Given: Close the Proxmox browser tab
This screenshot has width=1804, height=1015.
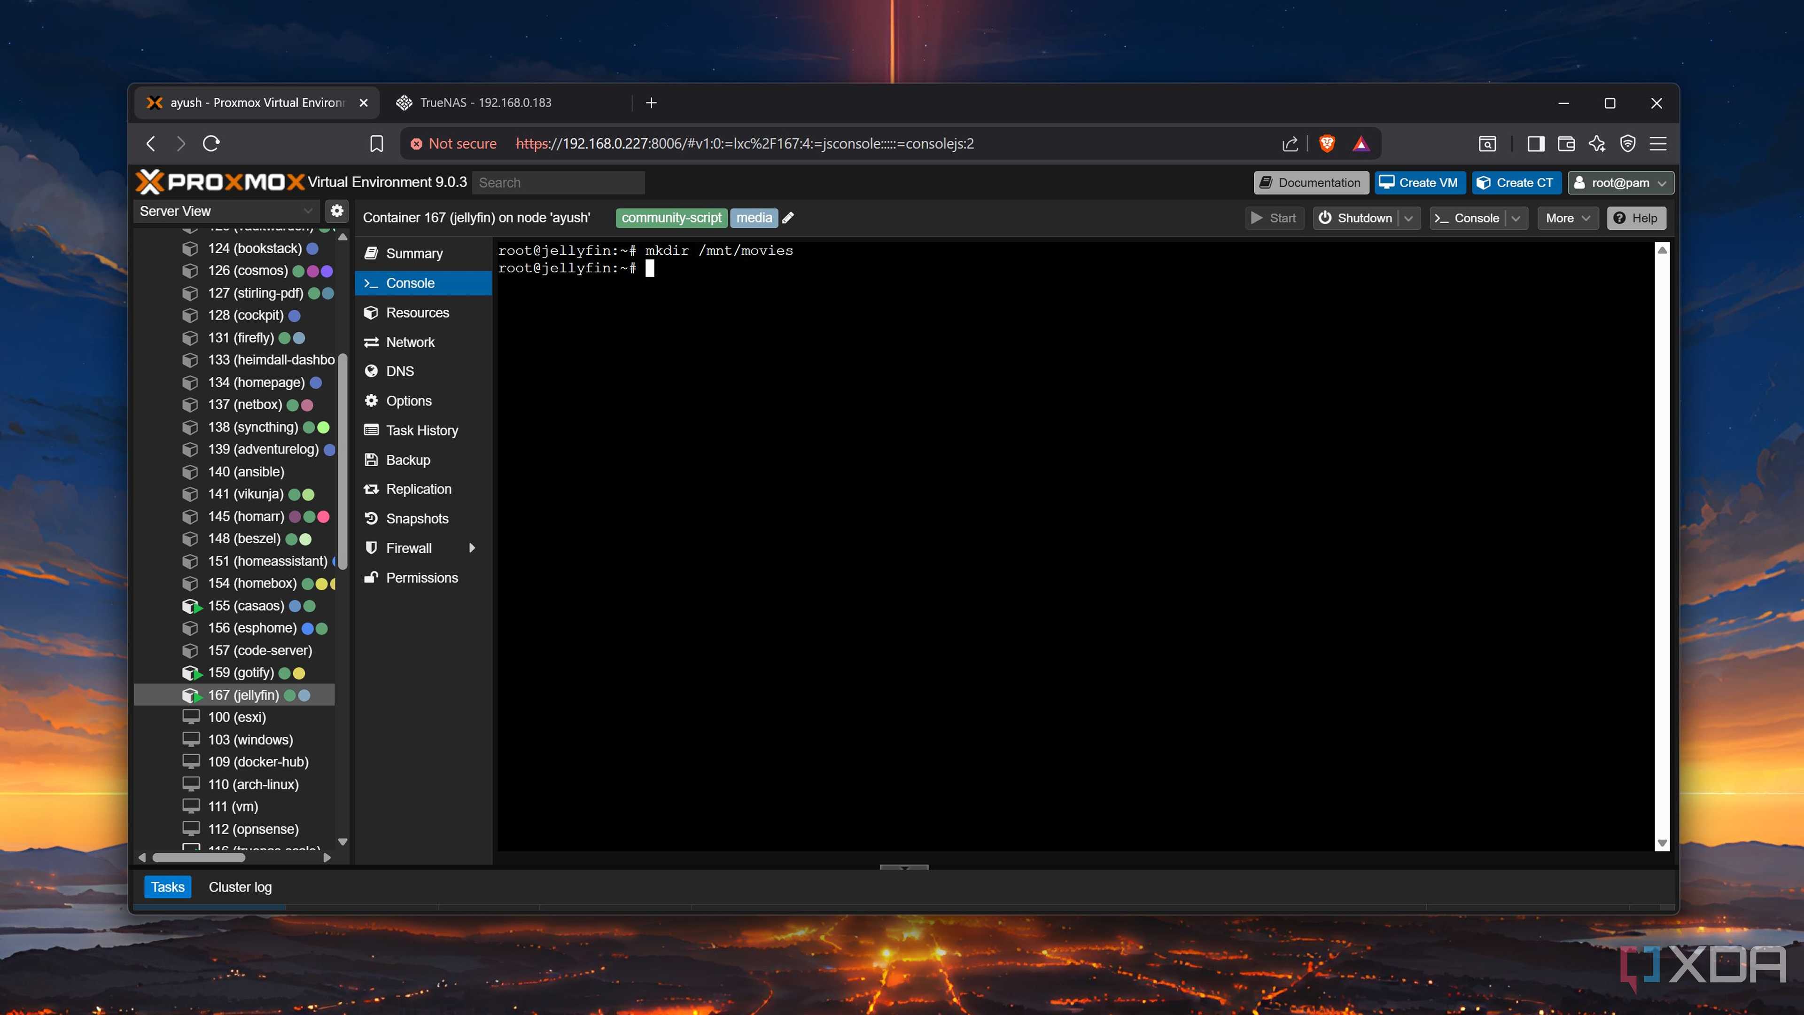Looking at the screenshot, I should [x=364, y=103].
